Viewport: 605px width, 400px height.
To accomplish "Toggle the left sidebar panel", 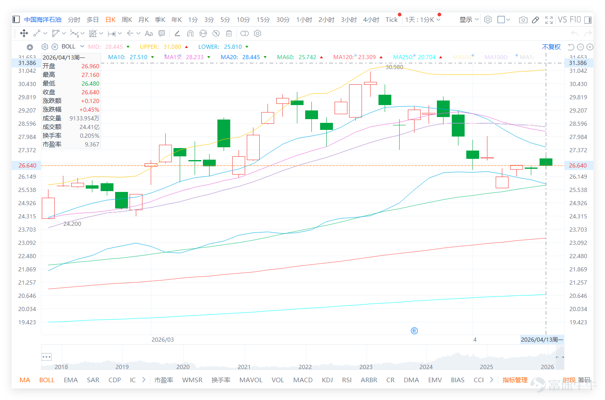I will pos(16,19).
